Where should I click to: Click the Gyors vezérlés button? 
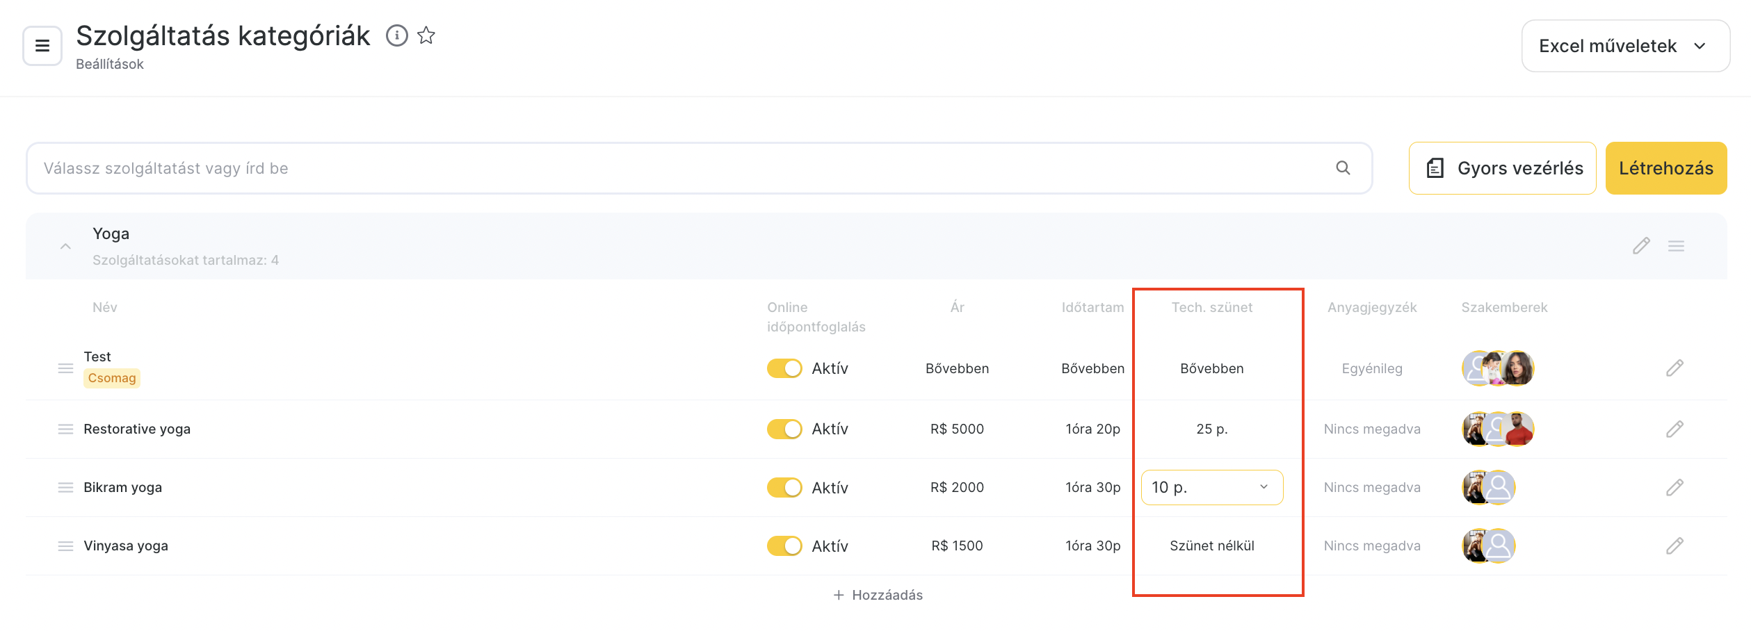1502,168
